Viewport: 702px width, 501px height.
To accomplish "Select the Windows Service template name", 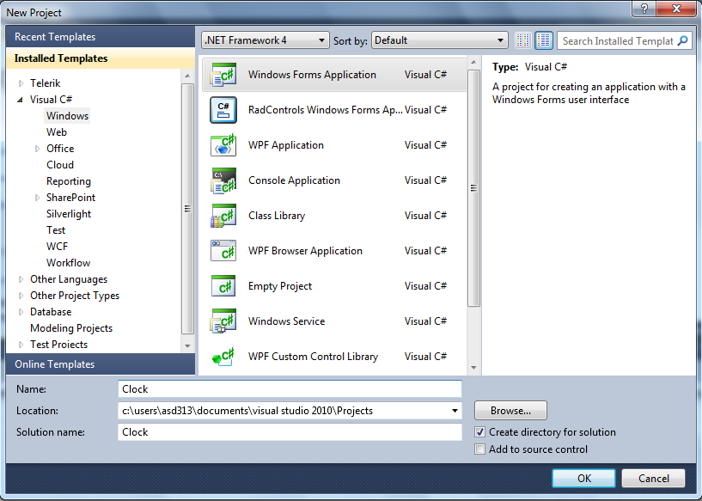I will [x=286, y=321].
